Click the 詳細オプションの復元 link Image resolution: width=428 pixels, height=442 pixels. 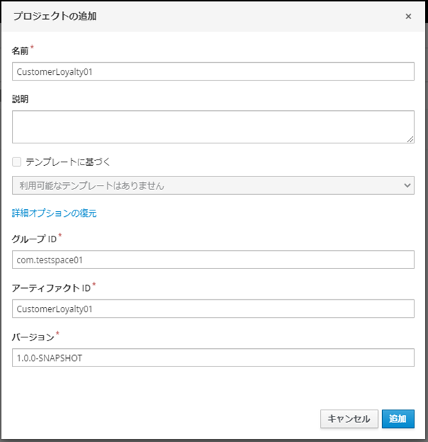pos(54,213)
